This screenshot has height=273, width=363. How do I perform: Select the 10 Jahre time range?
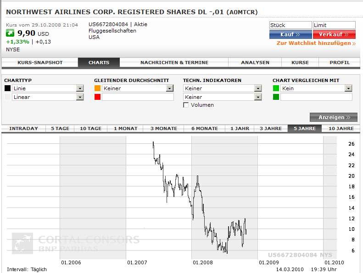341,129
